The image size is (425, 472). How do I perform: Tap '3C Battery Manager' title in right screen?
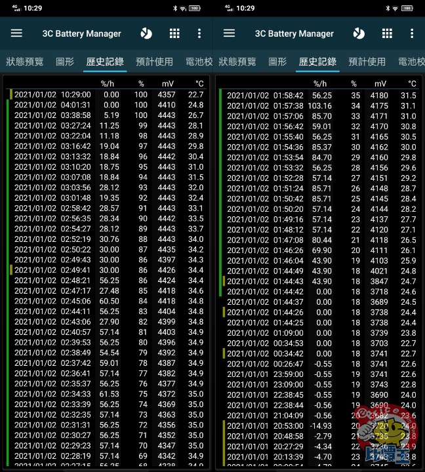coord(294,33)
